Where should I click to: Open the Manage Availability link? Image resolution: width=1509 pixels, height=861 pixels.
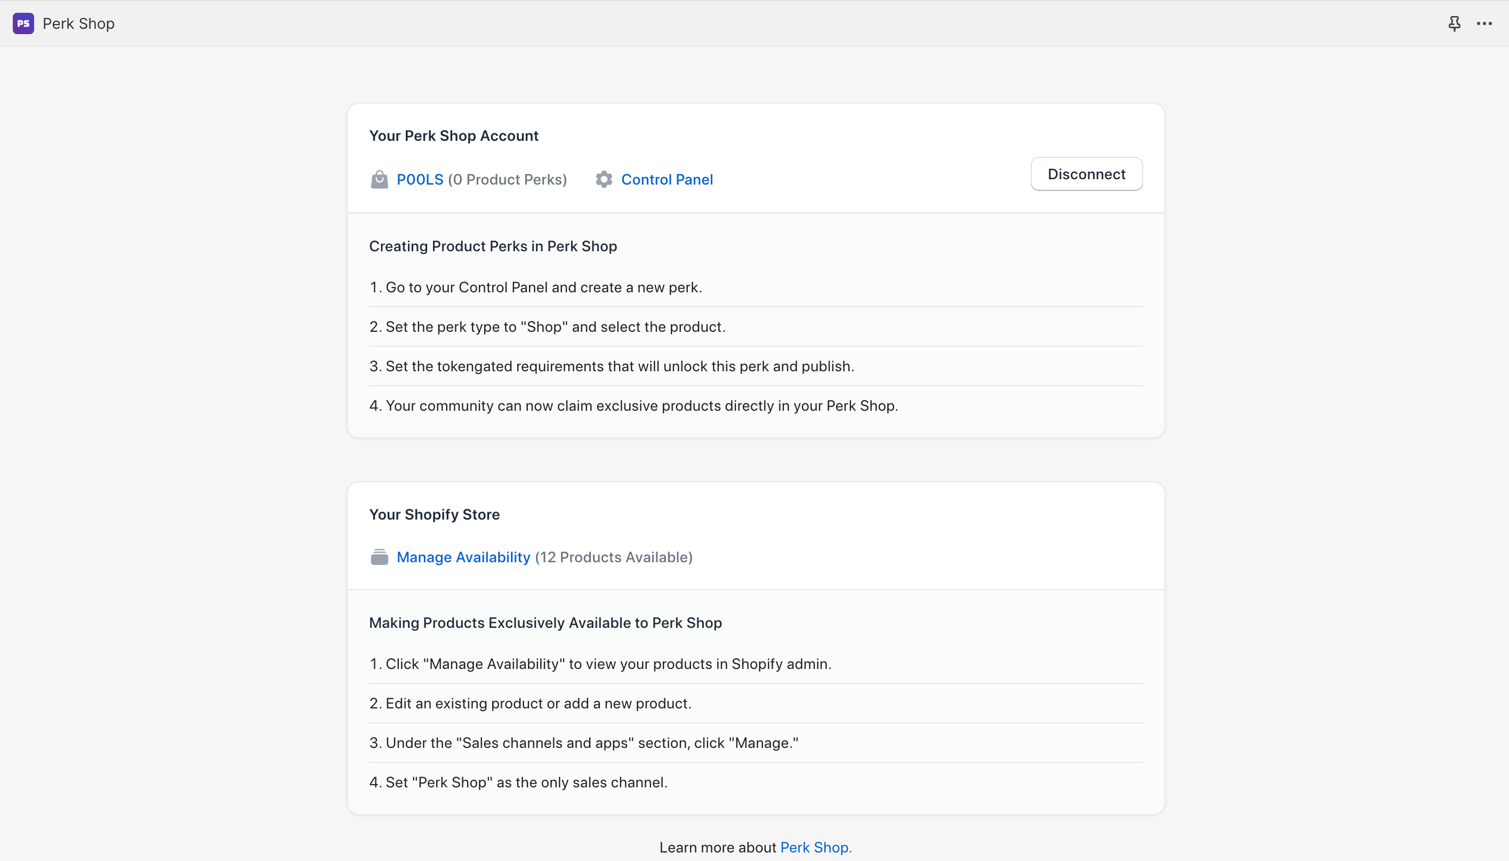[463, 557]
